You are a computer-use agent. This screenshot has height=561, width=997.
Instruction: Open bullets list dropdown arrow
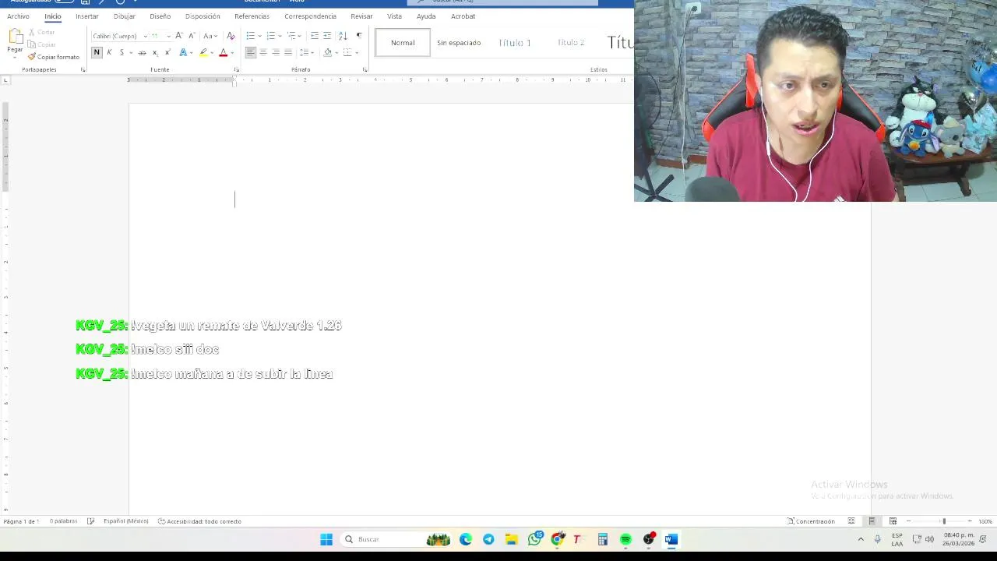click(259, 36)
